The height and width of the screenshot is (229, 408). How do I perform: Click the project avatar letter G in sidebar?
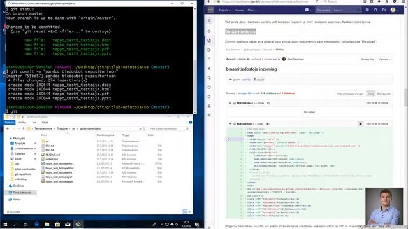[210, 20]
